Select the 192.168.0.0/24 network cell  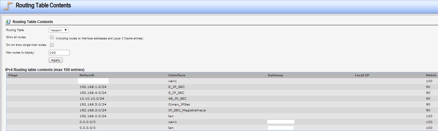93,116
